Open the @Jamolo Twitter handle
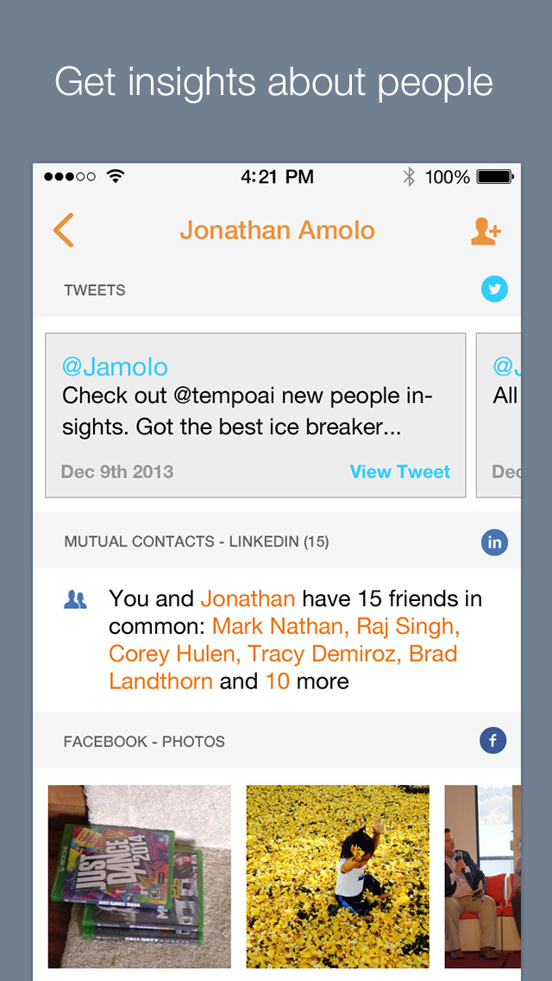This screenshot has width=552, height=981. [115, 367]
